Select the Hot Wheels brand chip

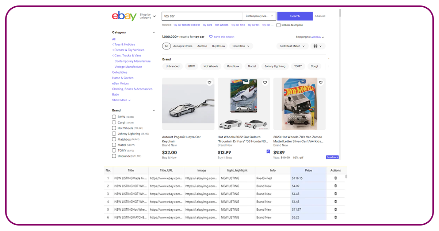point(211,66)
